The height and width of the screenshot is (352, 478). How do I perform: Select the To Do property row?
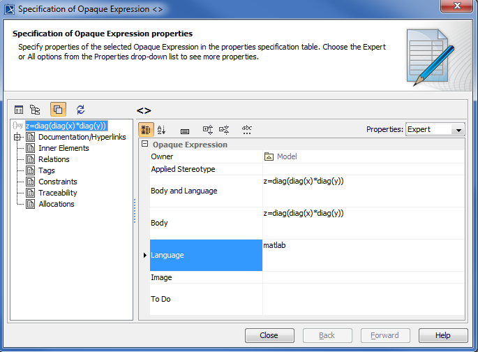(x=307, y=299)
